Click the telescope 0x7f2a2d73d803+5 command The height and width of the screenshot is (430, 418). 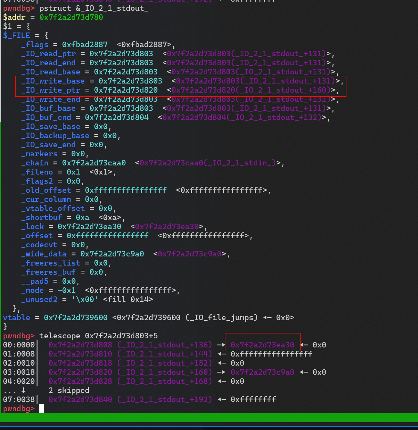99,336
